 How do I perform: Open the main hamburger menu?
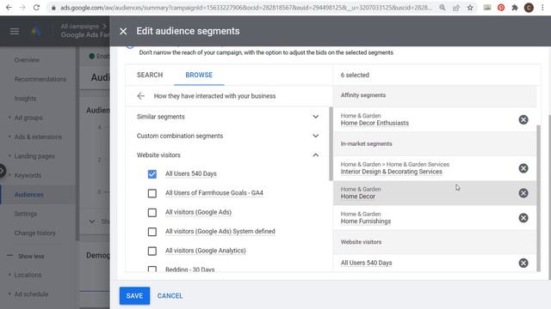15,32
